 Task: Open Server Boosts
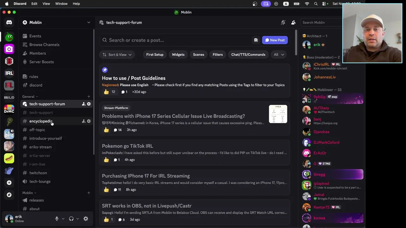pos(56,62)
